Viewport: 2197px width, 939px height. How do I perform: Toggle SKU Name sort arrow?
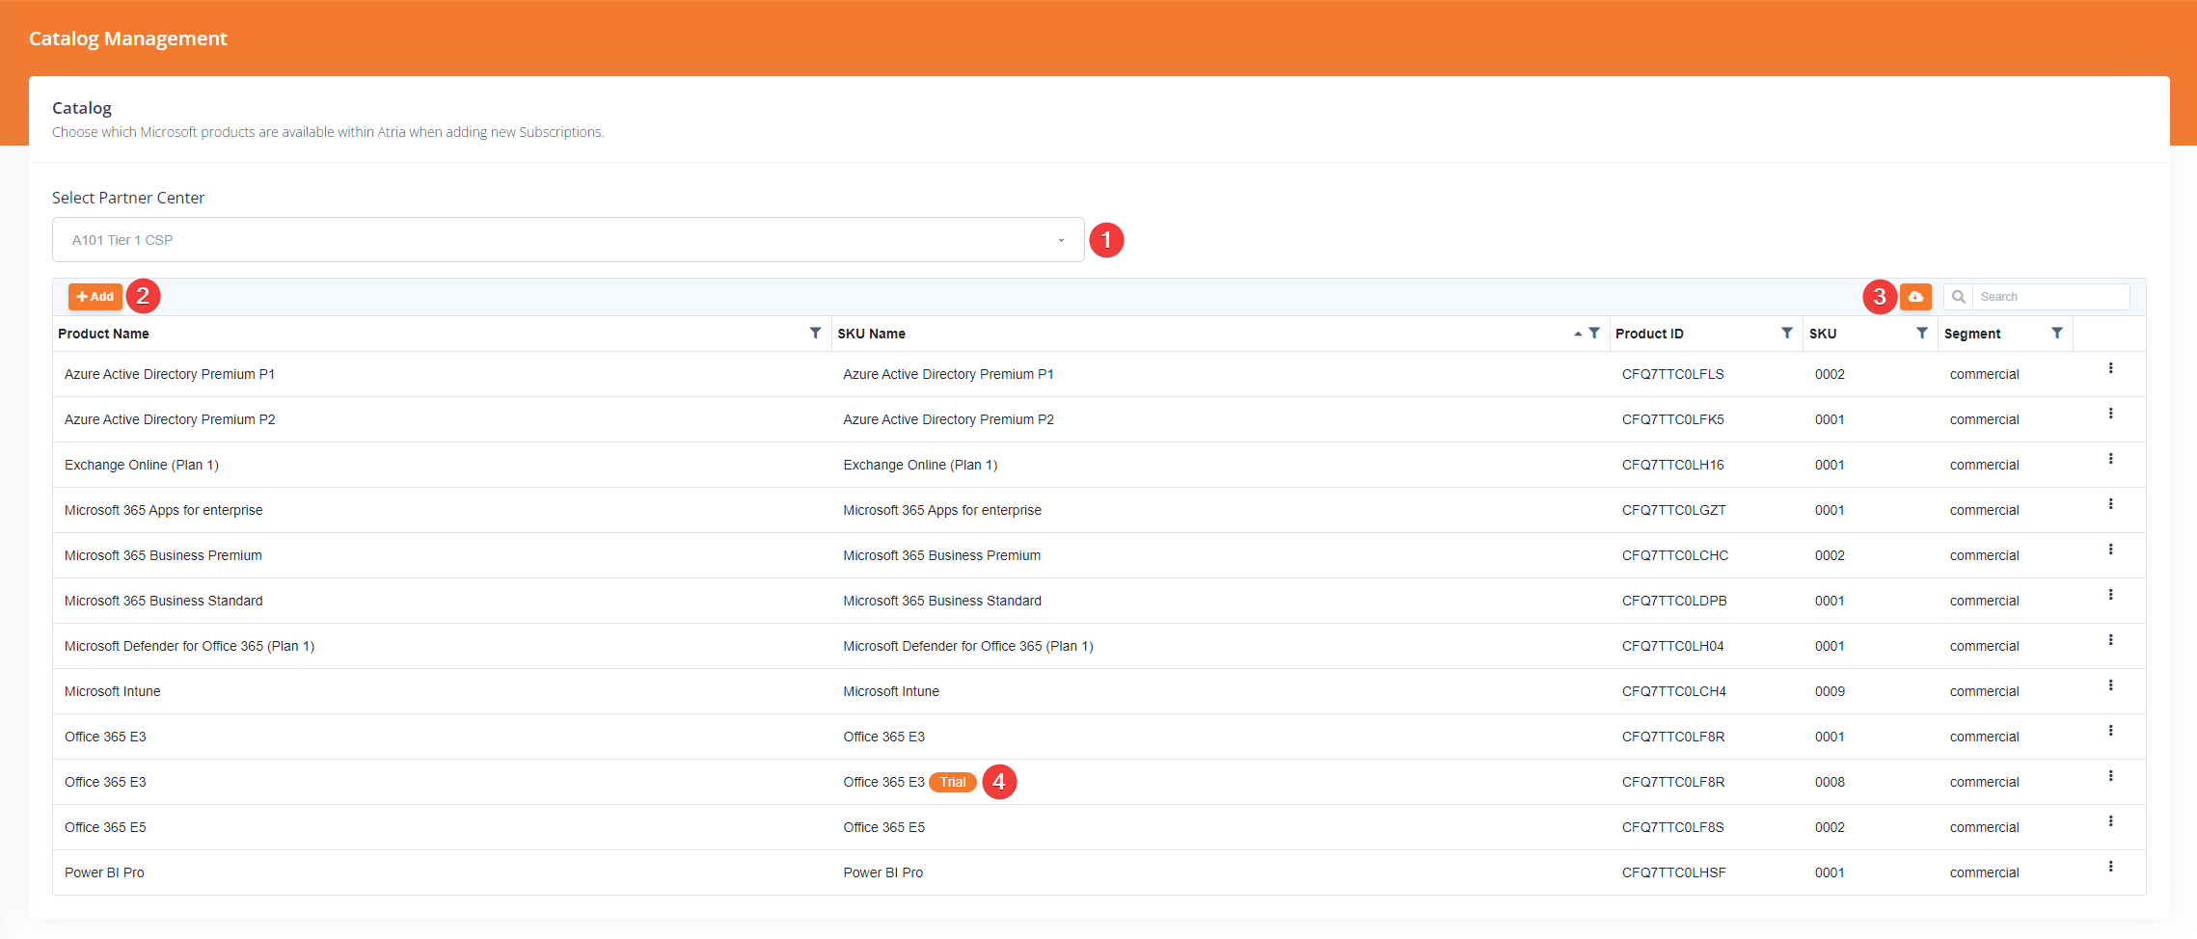[1578, 334]
